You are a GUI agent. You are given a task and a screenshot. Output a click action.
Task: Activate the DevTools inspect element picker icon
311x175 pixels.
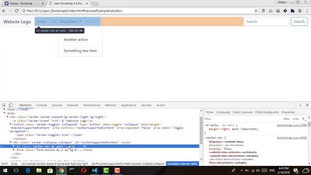4,105
